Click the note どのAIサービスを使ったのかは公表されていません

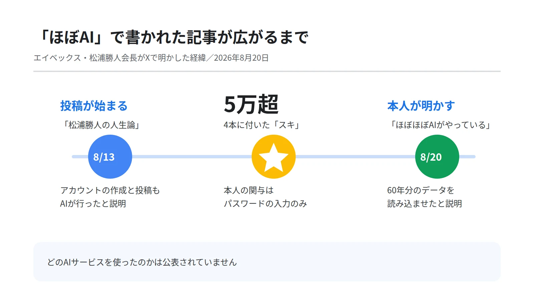coord(142,262)
